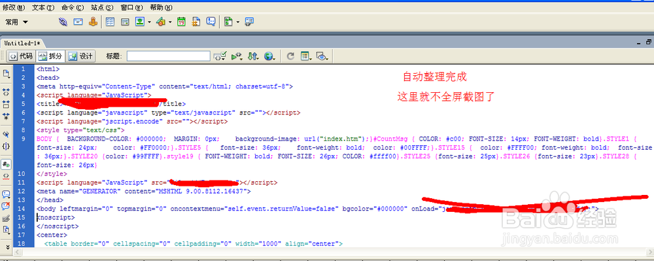
Task: Click Preview in Browser globe icon
Action: (x=270, y=56)
